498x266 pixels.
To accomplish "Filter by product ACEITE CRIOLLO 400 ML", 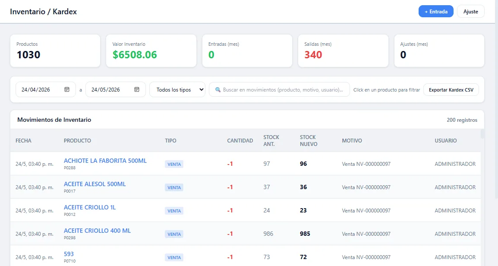I will pos(97,231).
